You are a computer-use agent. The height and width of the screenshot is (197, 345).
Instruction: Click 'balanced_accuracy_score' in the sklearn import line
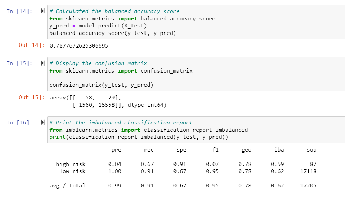(x=178, y=19)
